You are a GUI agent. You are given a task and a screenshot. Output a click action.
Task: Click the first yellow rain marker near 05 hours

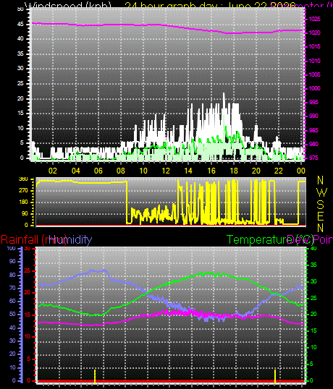pyautogui.click(x=95, y=376)
